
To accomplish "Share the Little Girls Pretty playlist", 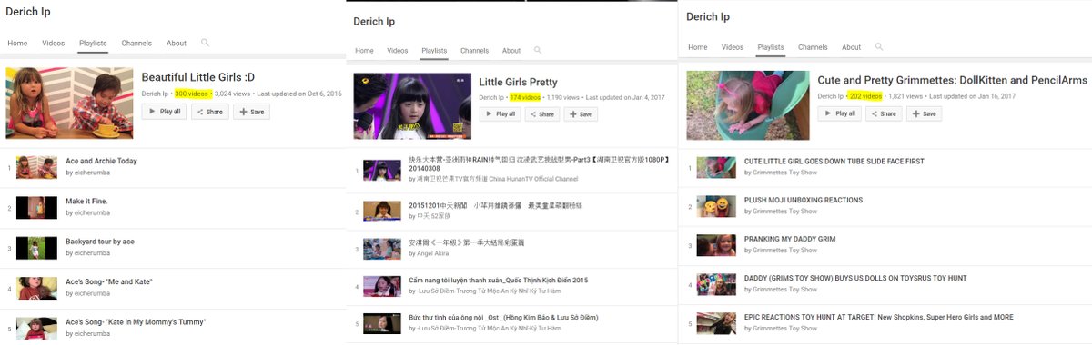I will pyautogui.click(x=543, y=114).
